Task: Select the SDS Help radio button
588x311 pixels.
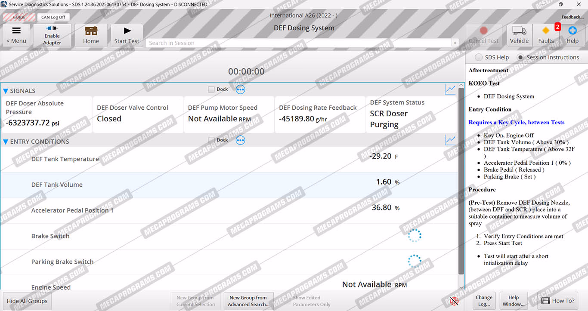Action: pos(478,57)
